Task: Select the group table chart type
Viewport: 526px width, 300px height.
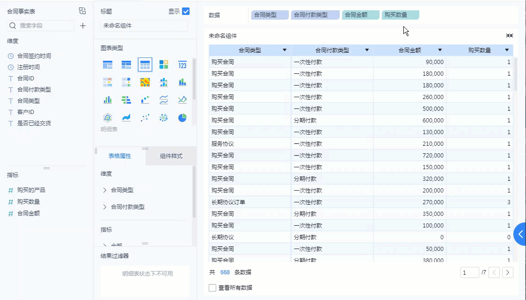Action: tap(108, 64)
